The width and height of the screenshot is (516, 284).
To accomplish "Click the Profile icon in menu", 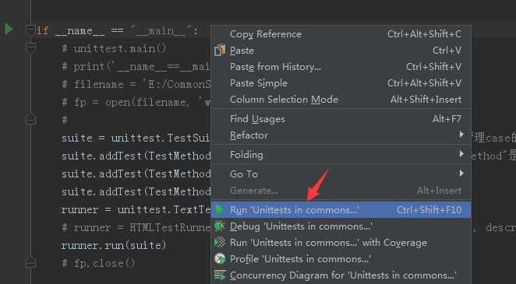I will click(220, 259).
